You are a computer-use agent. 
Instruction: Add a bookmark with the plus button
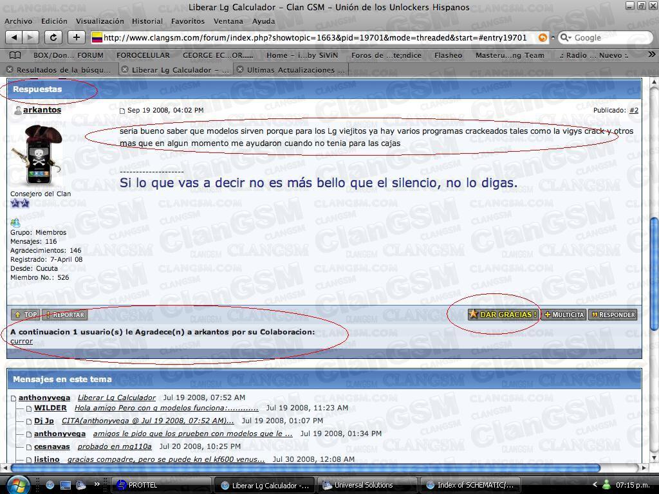pos(76,37)
